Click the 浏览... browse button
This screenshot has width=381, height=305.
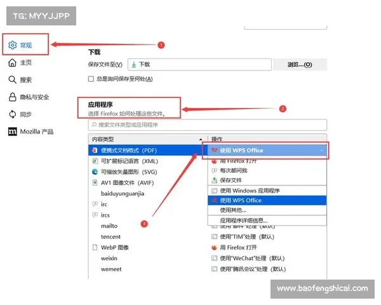299,65
